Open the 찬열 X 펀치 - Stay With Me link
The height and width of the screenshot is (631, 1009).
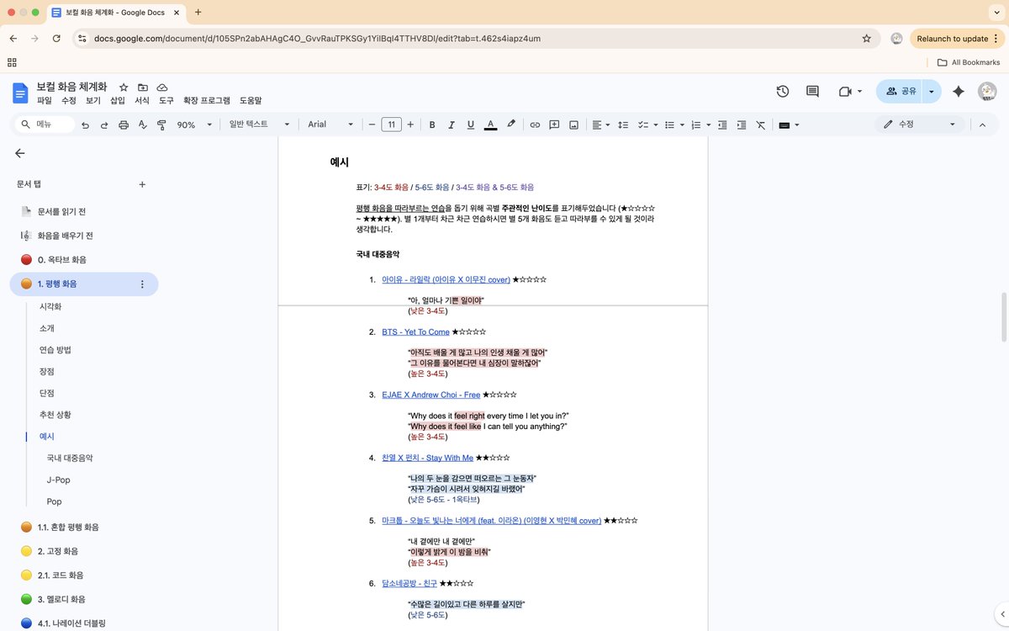427,458
